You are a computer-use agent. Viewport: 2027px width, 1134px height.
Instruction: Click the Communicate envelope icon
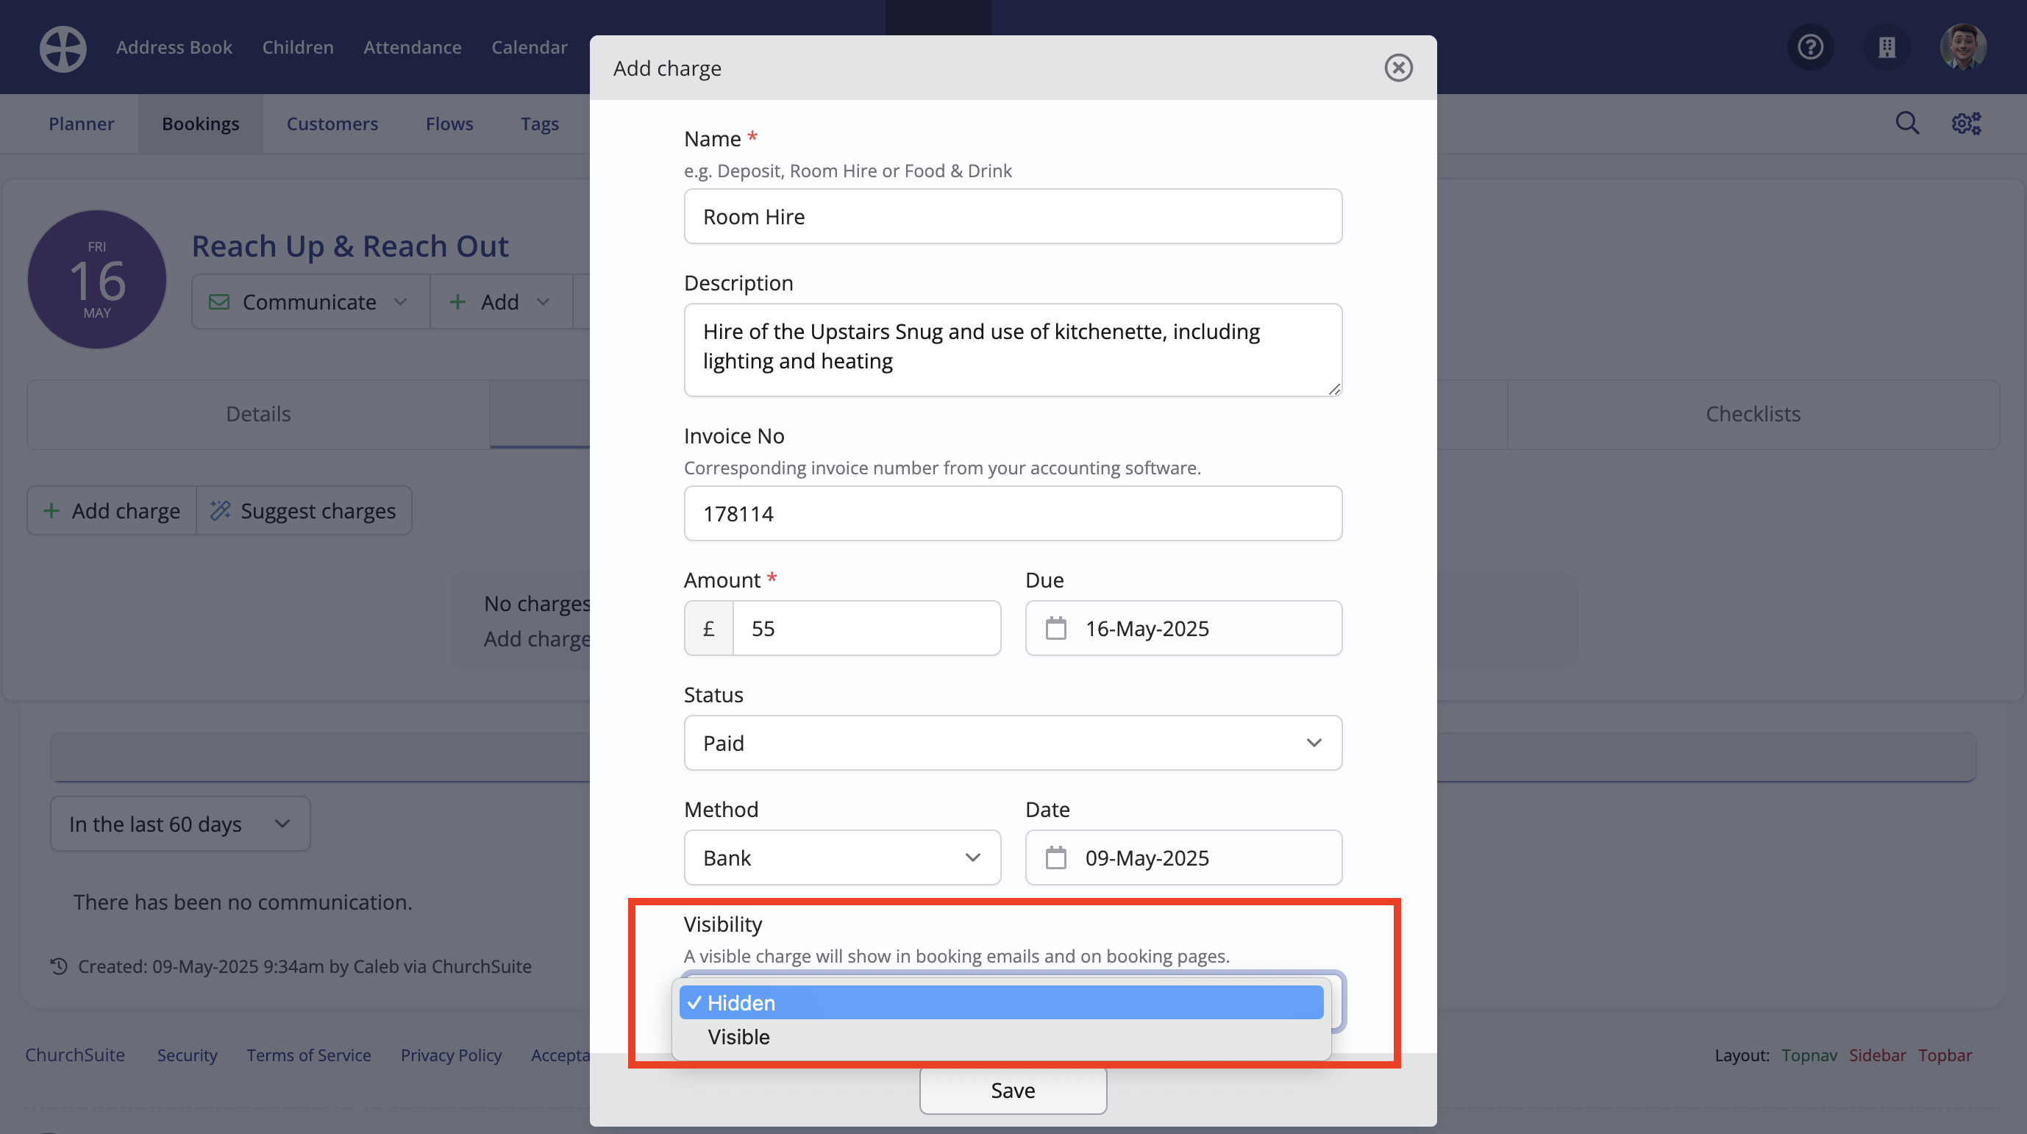click(x=218, y=302)
